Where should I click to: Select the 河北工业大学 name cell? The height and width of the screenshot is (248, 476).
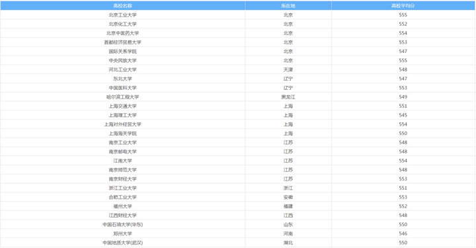[123, 69]
